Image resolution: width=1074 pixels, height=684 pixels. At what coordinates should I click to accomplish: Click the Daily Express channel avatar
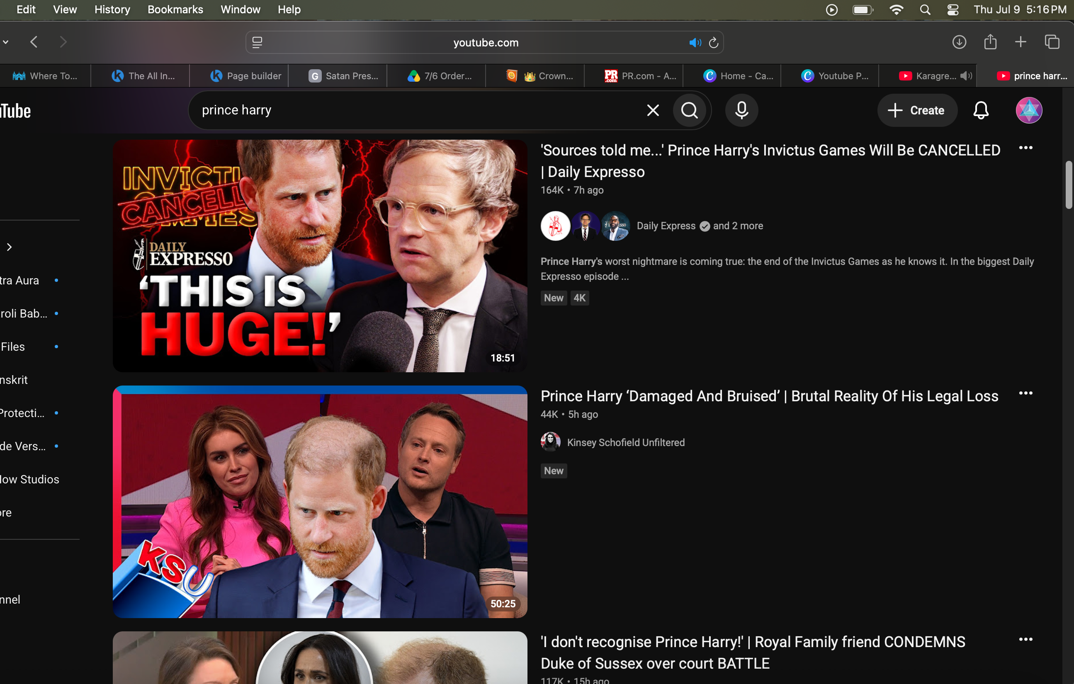tap(555, 226)
